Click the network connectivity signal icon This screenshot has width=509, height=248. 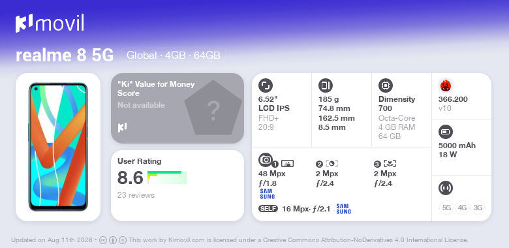pyautogui.click(x=446, y=188)
